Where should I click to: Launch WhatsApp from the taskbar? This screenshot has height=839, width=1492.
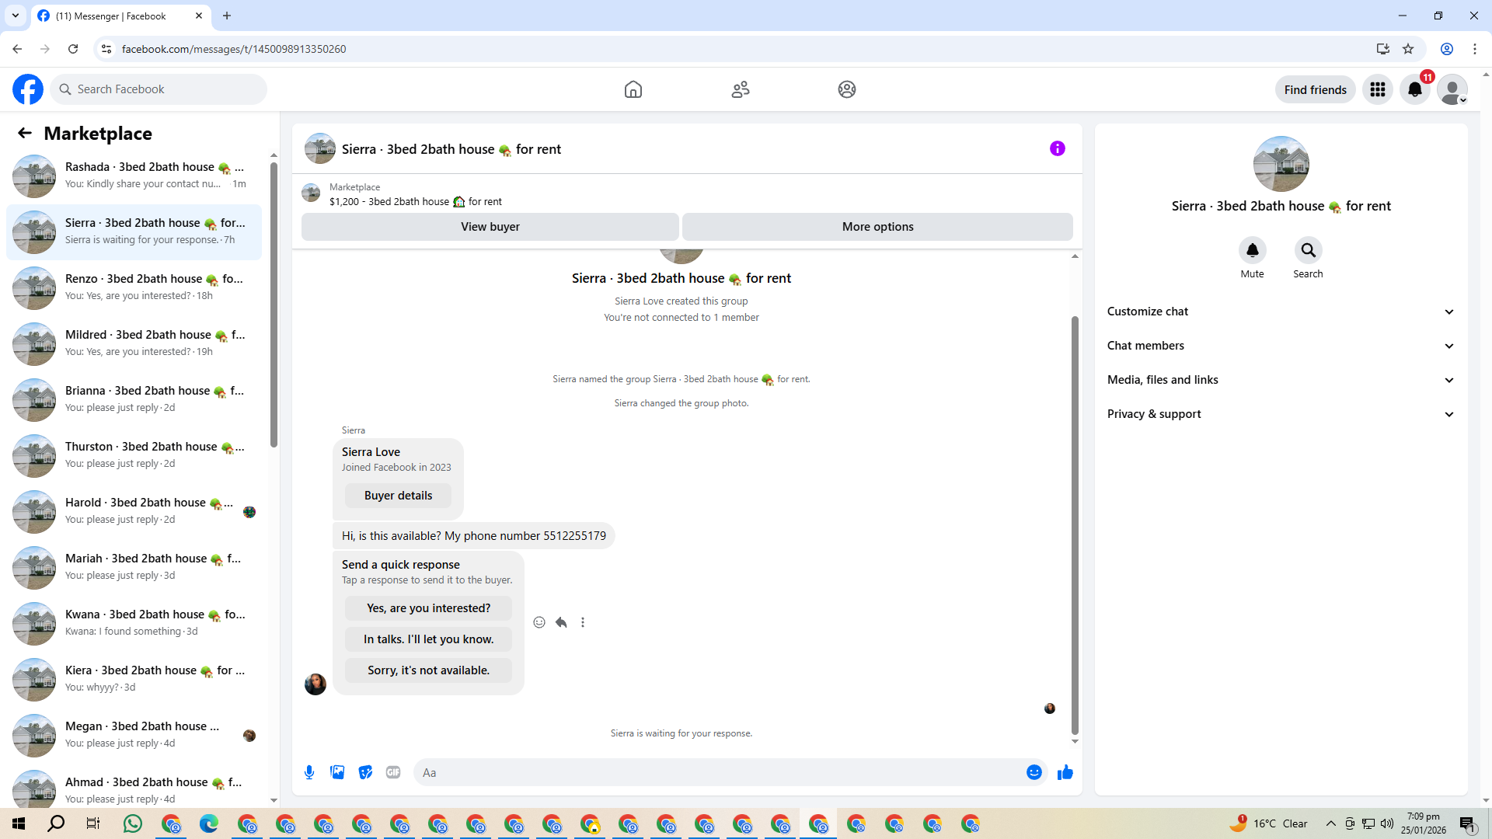[x=133, y=823]
